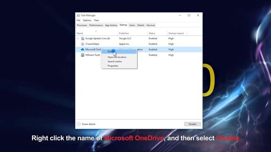Click the Disable button at window bottom

point(192,124)
